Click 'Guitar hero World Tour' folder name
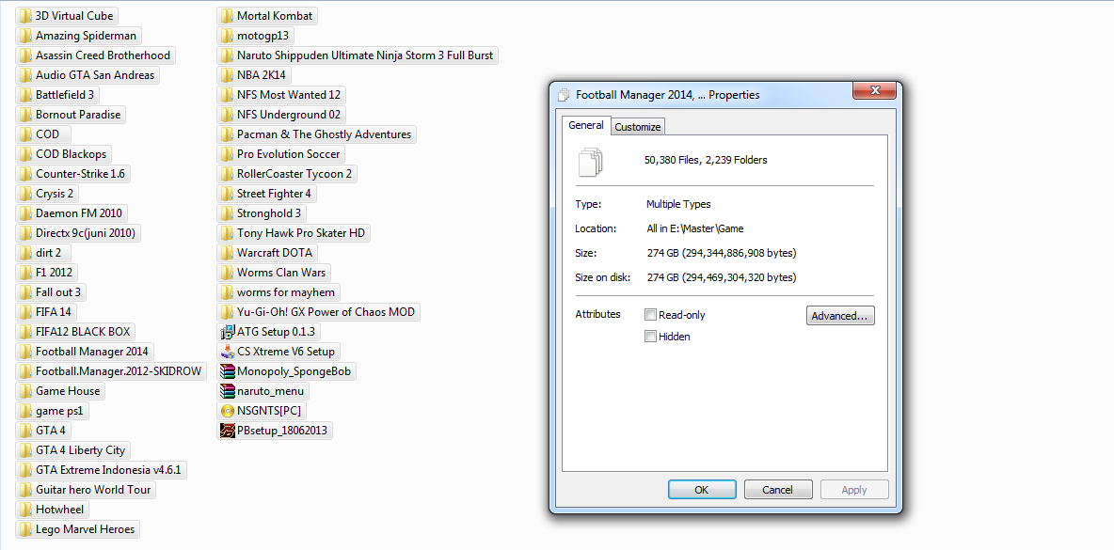 tap(93, 490)
